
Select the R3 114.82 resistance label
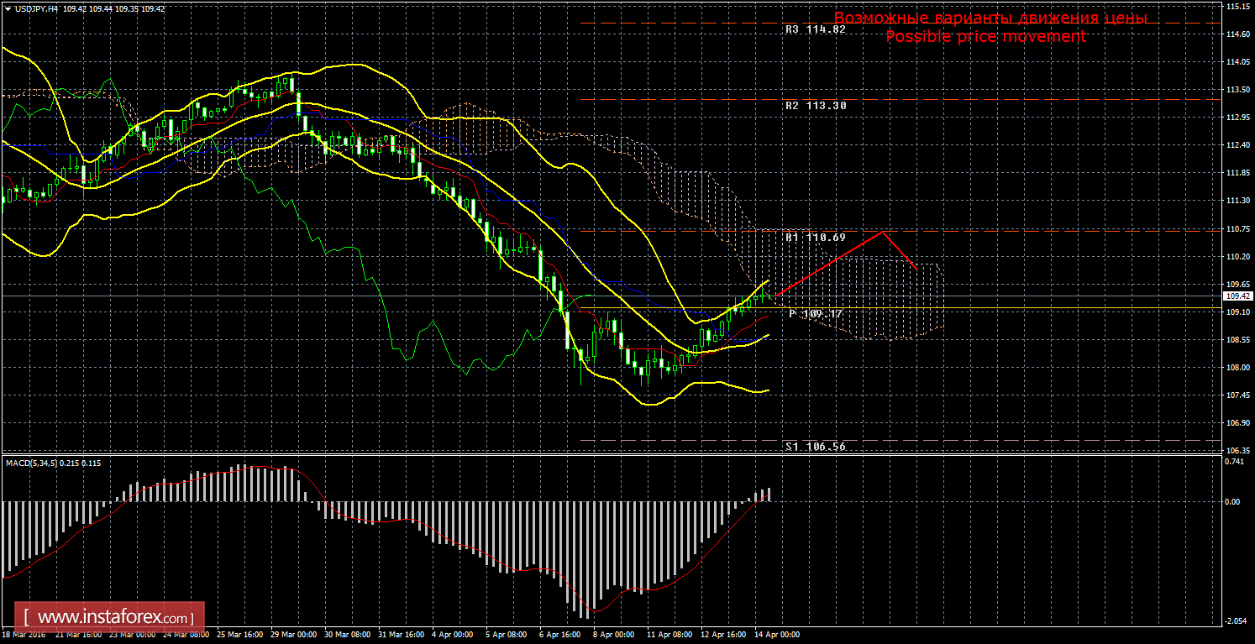815,29
